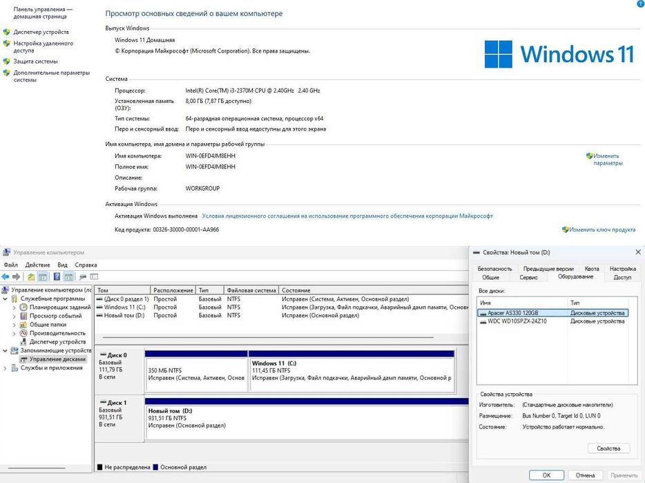Click the Up one level folder icon

[x=31, y=276]
